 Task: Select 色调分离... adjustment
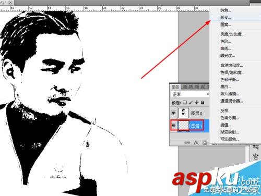coord(230,118)
